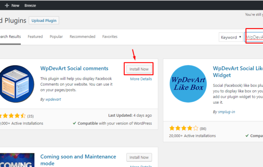Click '20,000+ Active Installations' text

192,136
